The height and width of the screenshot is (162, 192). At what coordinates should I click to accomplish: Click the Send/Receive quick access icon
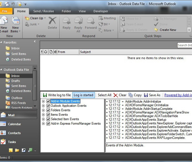point(7,4)
